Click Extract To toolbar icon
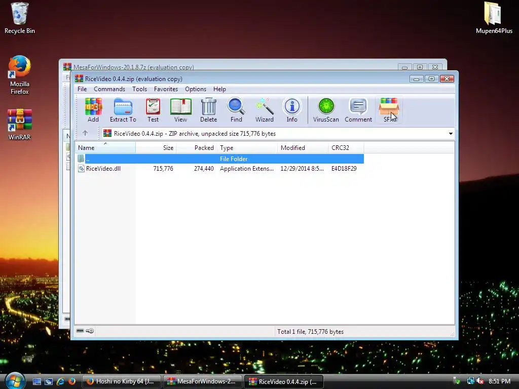This screenshot has width=519, height=389. pos(123,110)
